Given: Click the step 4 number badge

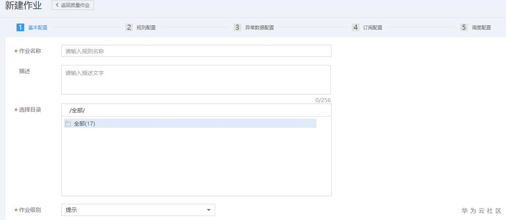Looking at the screenshot, I should pos(355,27).
